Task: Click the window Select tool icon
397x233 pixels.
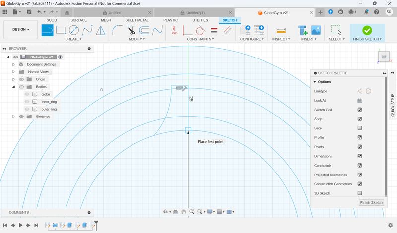Action: [336, 30]
